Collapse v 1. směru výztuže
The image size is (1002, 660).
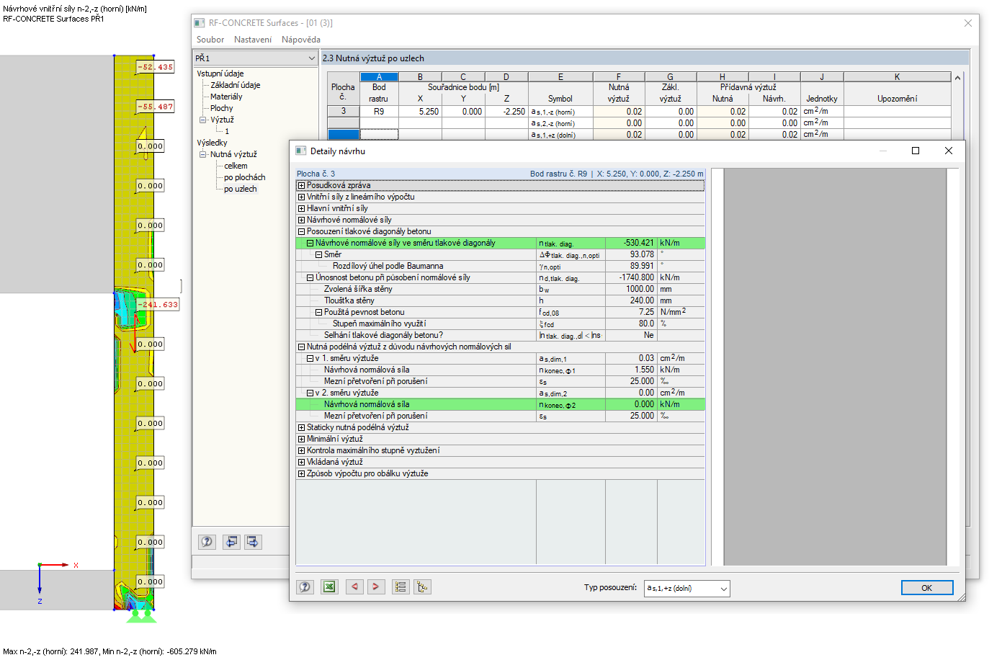coord(310,358)
